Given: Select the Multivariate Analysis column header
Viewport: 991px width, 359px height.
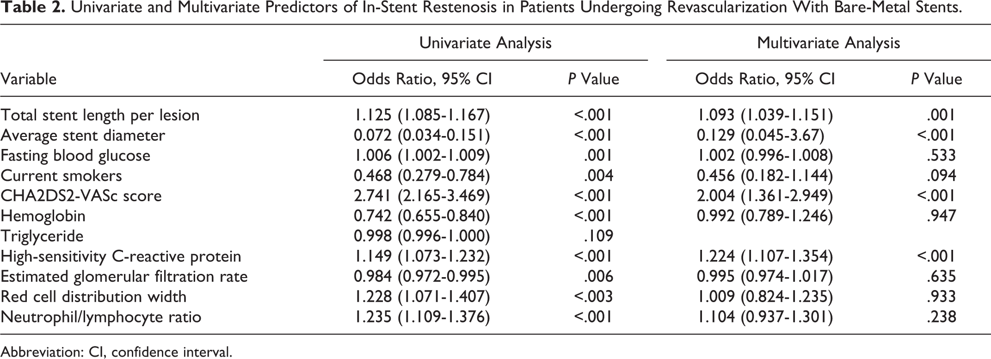Looking at the screenshot, I should (828, 43).
